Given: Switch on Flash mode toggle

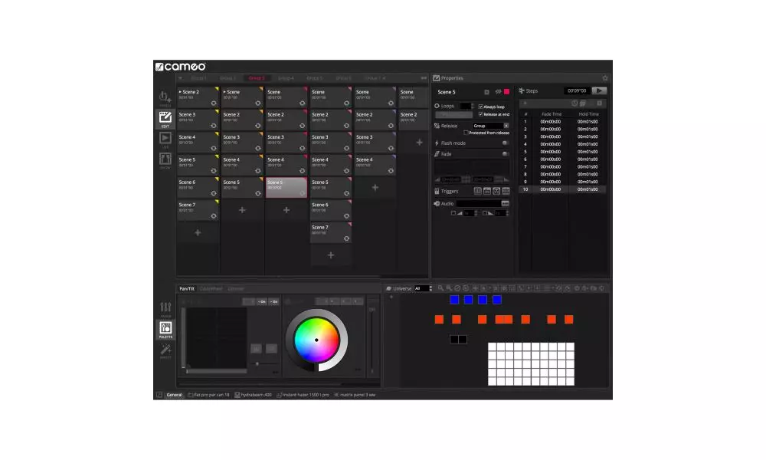Looking at the screenshot, I should pyautogui.click(x=506, y=143).
